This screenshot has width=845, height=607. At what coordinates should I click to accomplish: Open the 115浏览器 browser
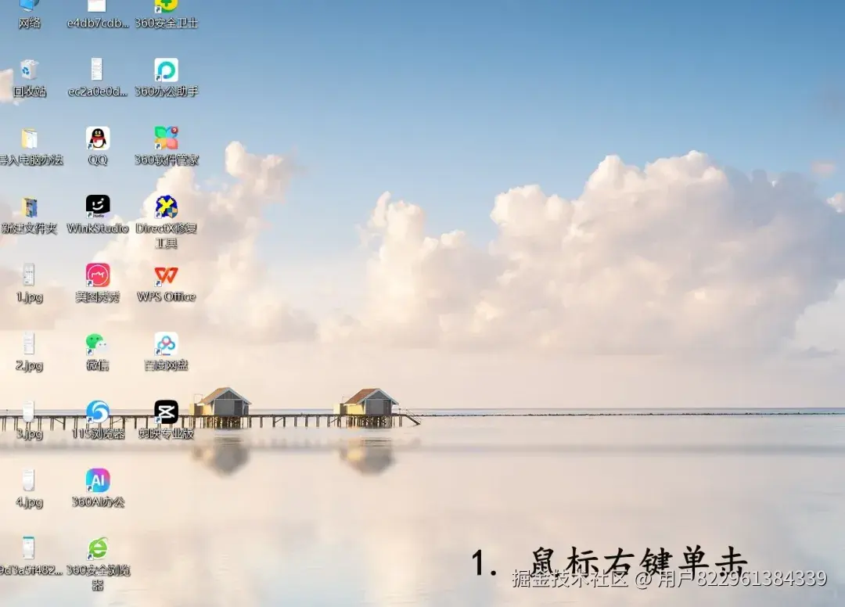click(98, 412)
